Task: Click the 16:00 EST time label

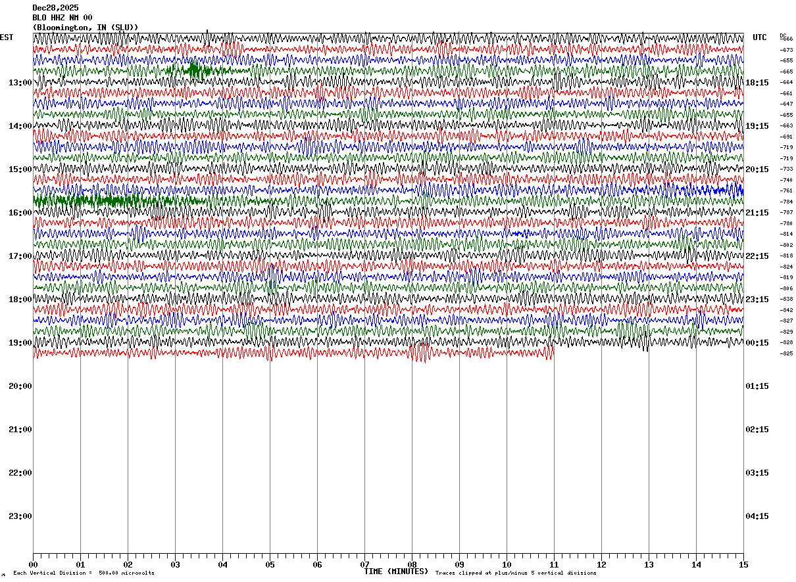Action: 20,213
